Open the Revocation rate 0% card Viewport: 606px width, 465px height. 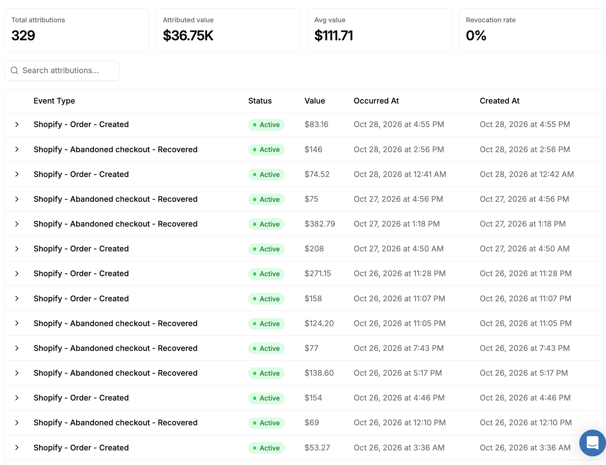(x=531, y=30)
